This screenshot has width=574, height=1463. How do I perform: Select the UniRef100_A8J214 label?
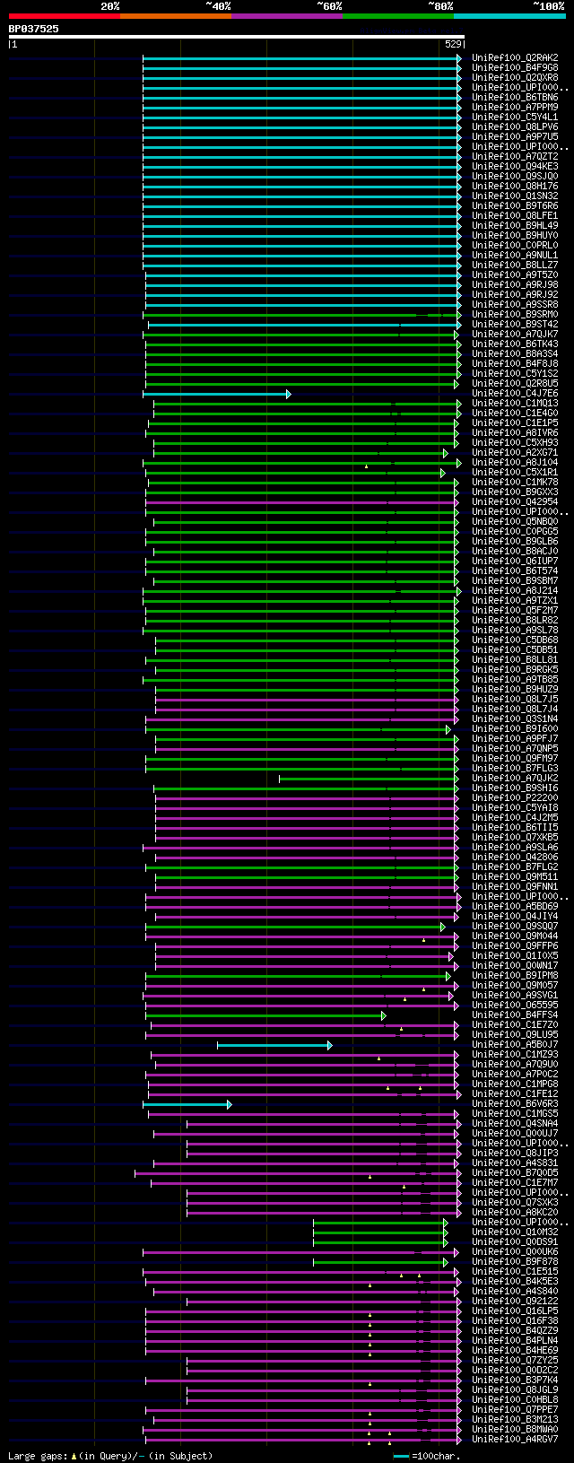515,591
